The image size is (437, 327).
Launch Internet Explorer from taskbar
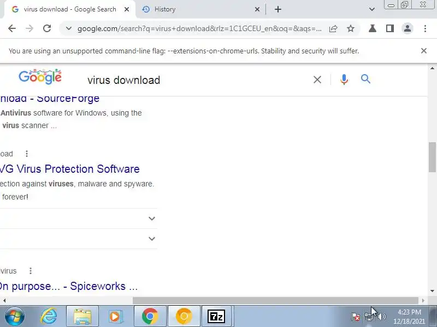tap(49, 316)
